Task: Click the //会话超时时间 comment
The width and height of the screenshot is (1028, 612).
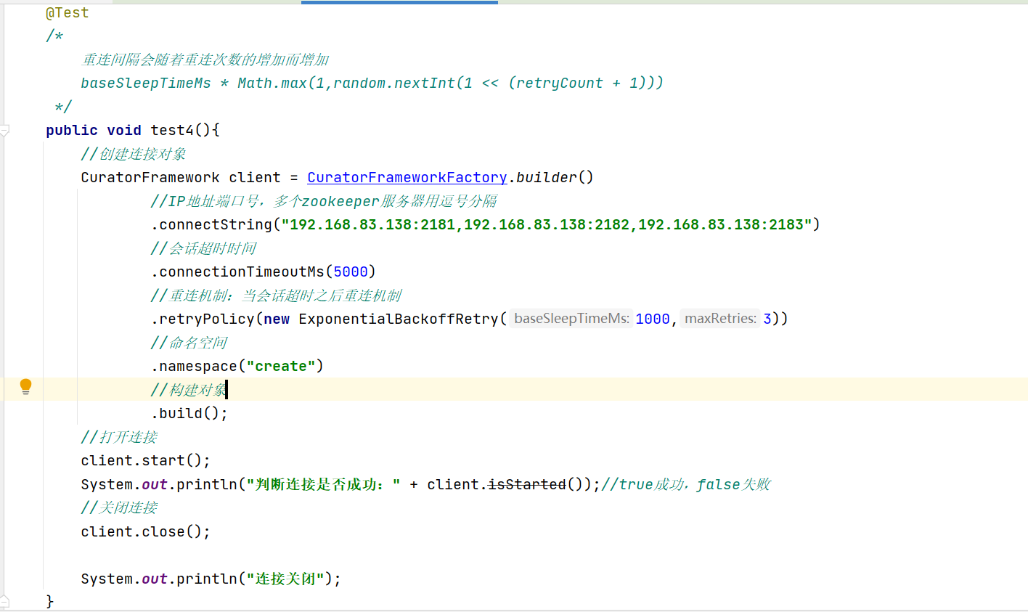Action: [x=203, y=248]
